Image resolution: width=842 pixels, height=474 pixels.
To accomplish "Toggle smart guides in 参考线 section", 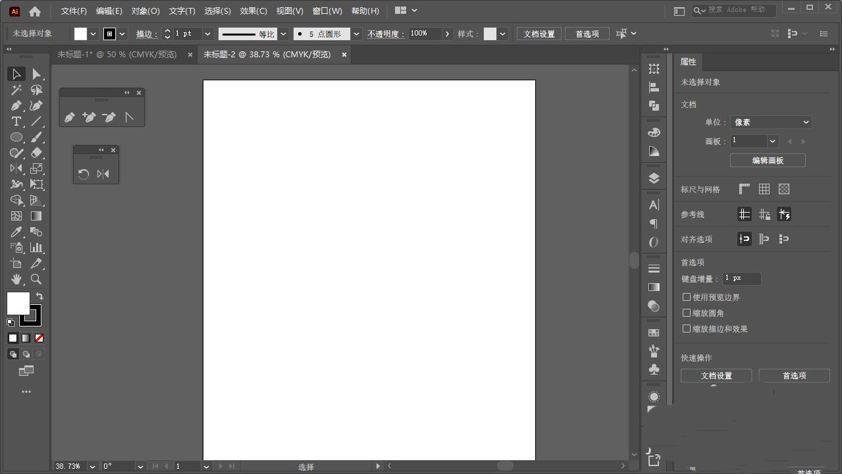I will click(x=784, y=214).
